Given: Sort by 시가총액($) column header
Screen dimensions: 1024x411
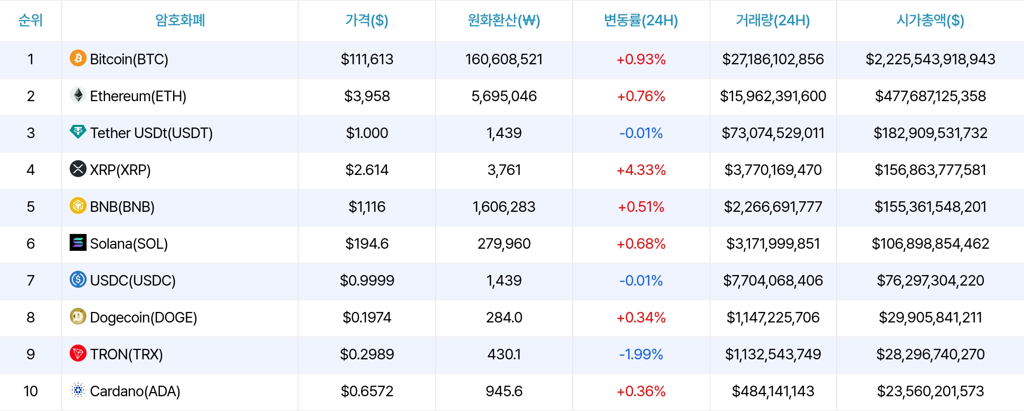Looking at the screenshot, I should (x=930, y=21).
